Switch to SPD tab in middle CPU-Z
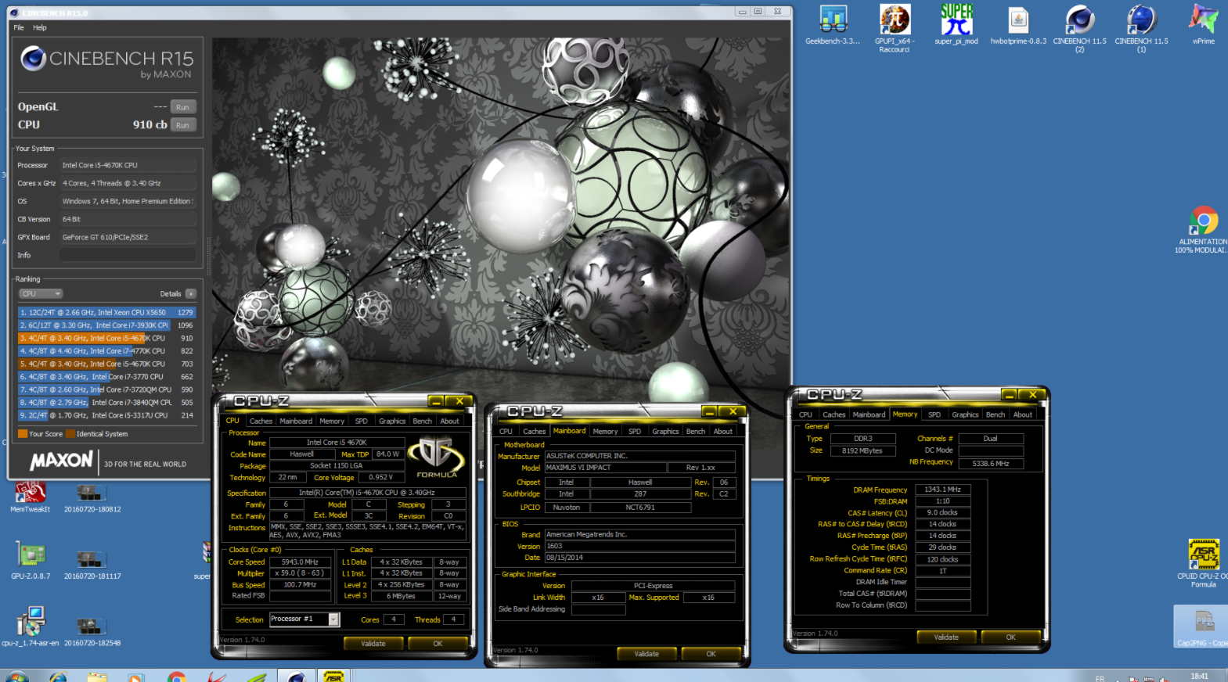Image resolution: width=1228 pixels, height=682 pixels. (635, 431)
